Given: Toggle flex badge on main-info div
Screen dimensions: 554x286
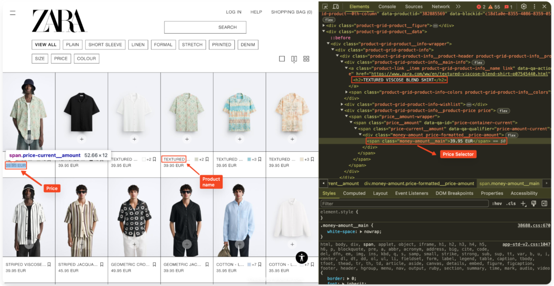Looking at the screenshot, I should click(478, 62).
